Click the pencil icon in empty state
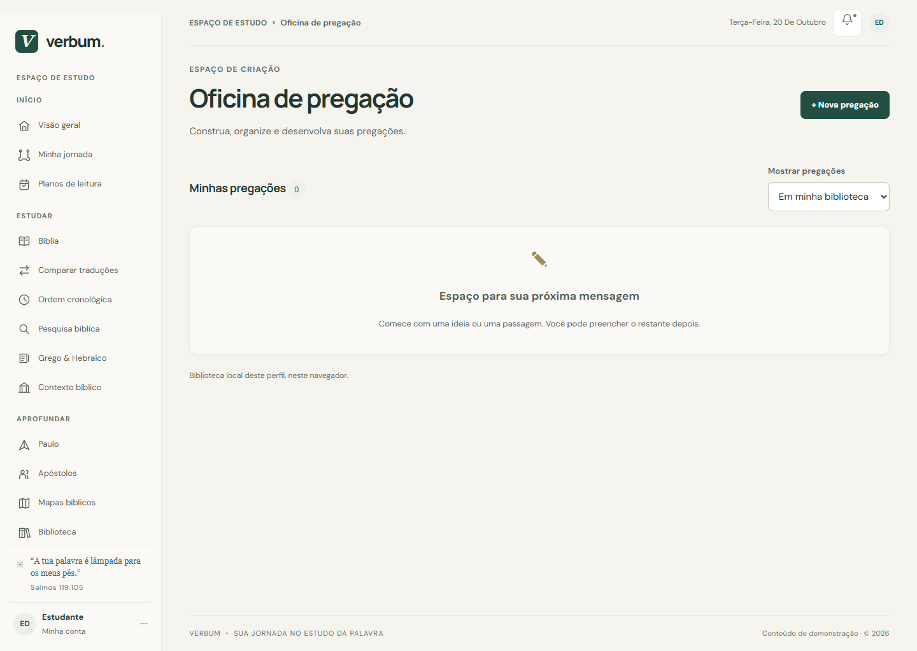 539,259
